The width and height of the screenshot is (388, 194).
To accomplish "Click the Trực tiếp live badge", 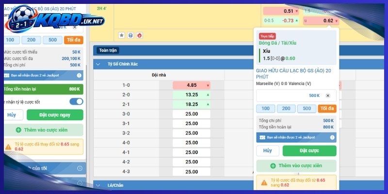I will click(267, 36).
